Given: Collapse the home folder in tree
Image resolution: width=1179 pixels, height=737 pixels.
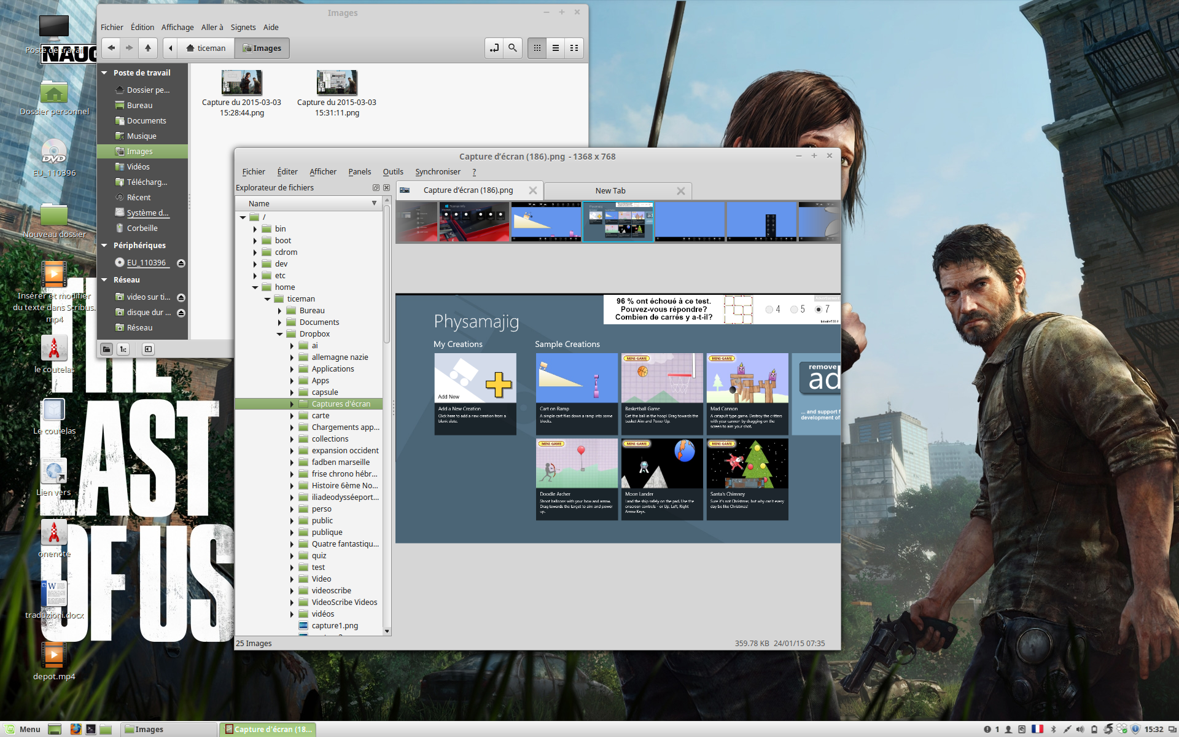Looking at the screenshot, I should pos(255,287).
